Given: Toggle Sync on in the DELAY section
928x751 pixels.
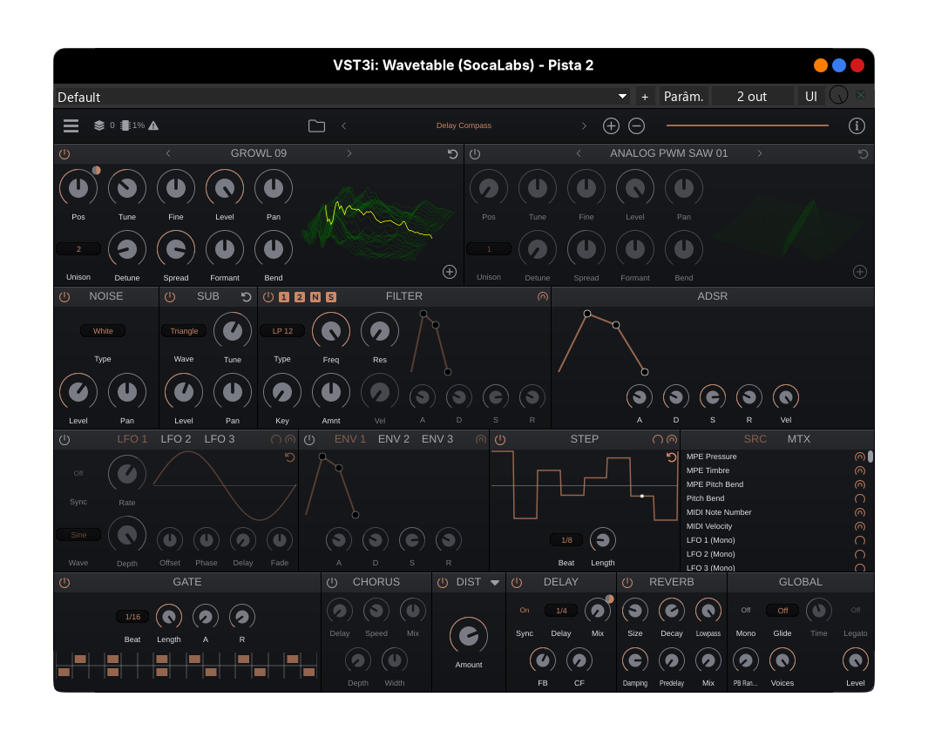Looking at the screenshot, I should click(524, 610).
